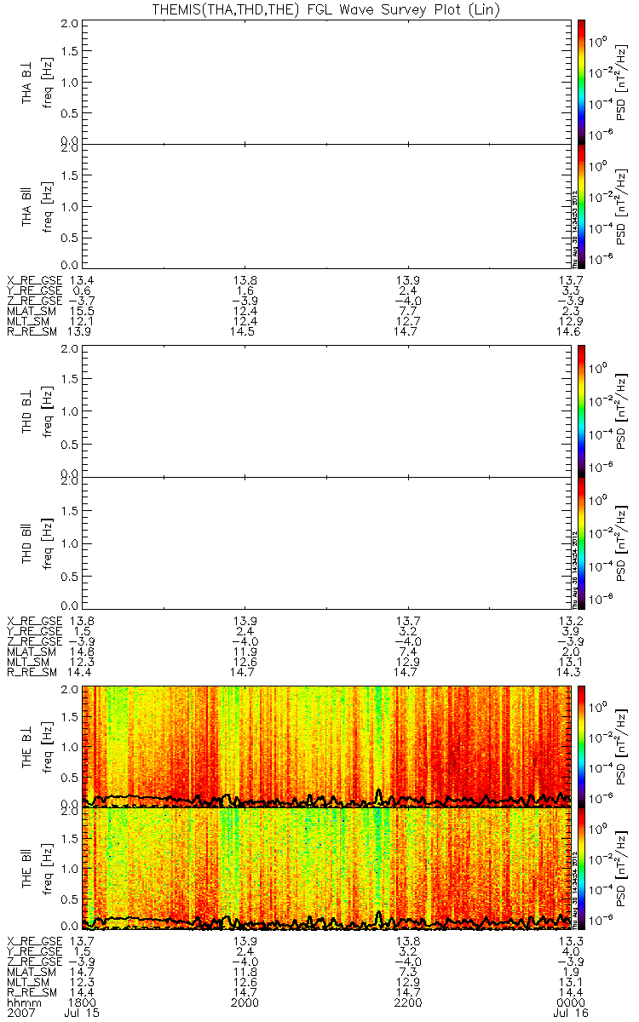Click inside the empty THA B⊥ plot panel

click(325, 81)
